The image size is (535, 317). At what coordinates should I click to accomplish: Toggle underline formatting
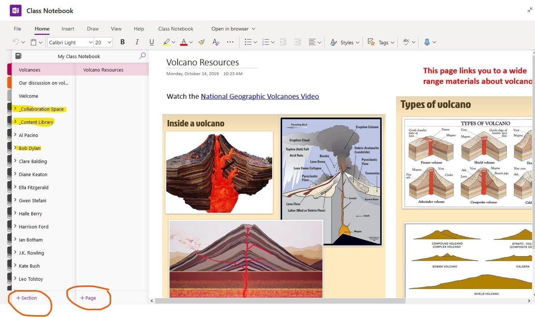(x=151, y=42)
